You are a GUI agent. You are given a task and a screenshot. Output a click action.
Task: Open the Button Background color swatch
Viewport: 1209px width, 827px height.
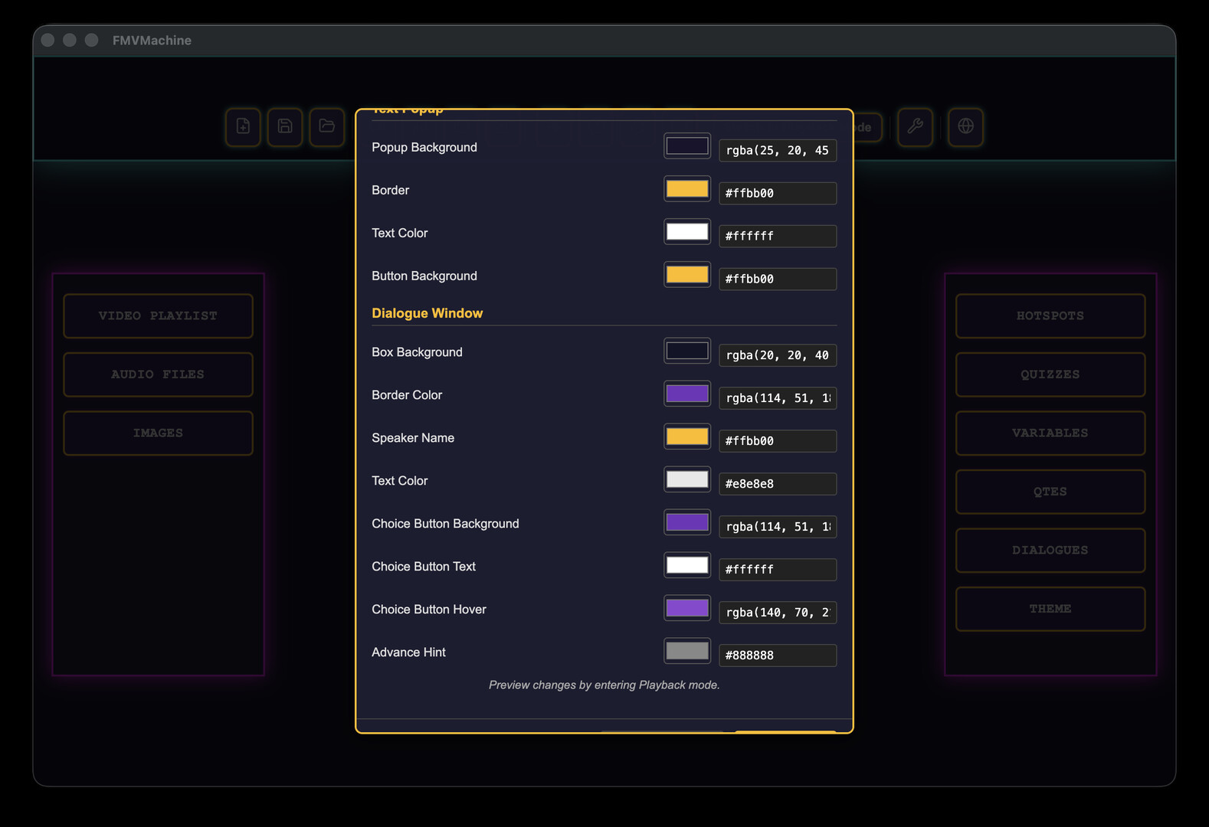pyautogui.click(x=687, y=275)
